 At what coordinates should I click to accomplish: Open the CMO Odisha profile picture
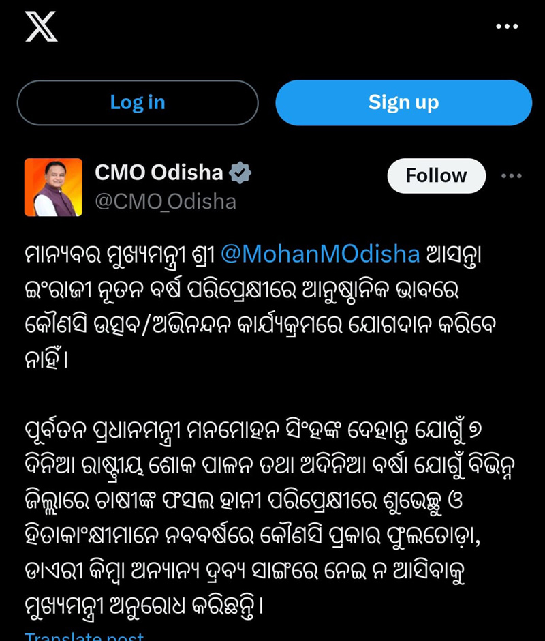(53, 188)
